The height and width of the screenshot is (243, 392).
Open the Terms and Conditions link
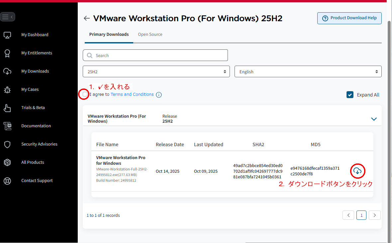pos(132,94)
